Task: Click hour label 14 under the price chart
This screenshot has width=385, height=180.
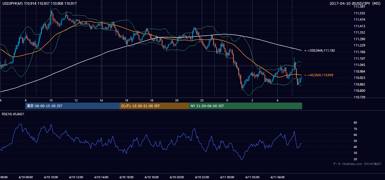Action: (101, 100)
